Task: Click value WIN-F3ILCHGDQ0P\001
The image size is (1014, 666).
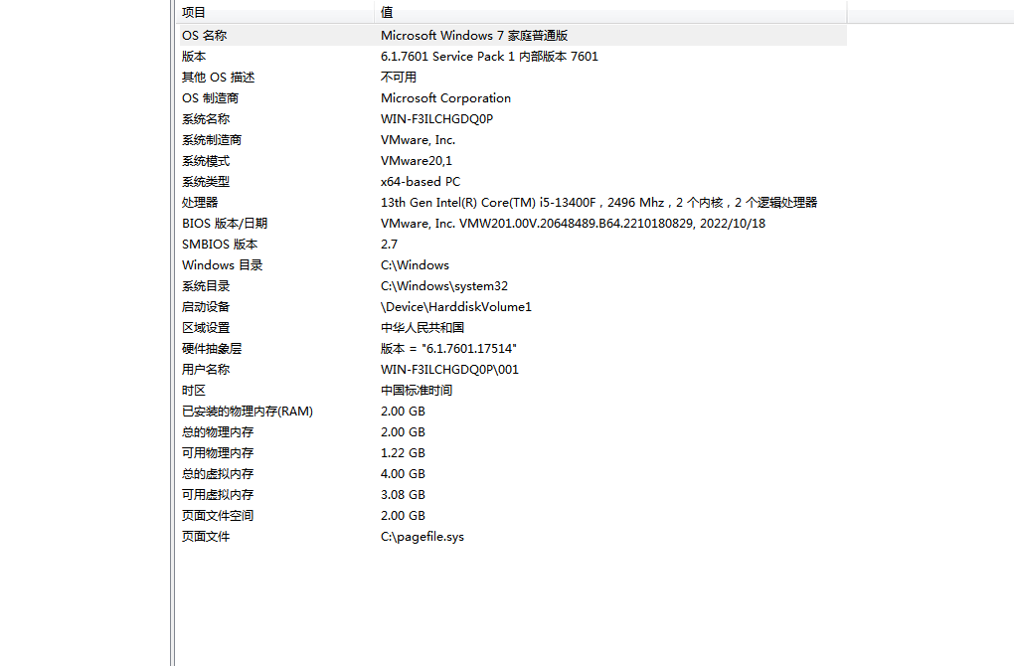Action: pos(449,369)
